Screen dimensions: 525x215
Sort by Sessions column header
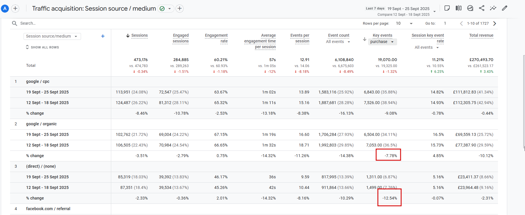139,36
